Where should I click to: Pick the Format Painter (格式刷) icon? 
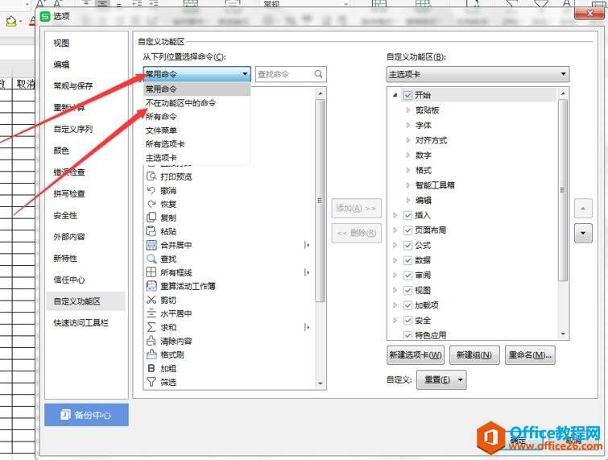(151, 354)
